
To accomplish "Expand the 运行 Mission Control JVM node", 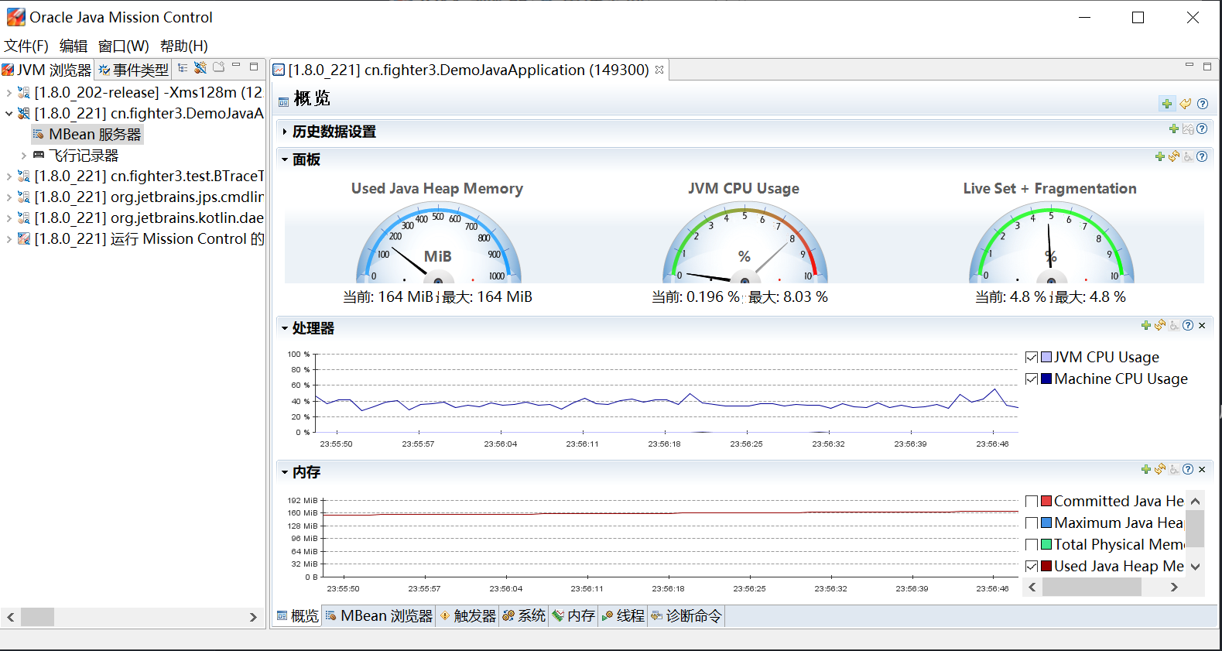I will [x=9, y=239].
